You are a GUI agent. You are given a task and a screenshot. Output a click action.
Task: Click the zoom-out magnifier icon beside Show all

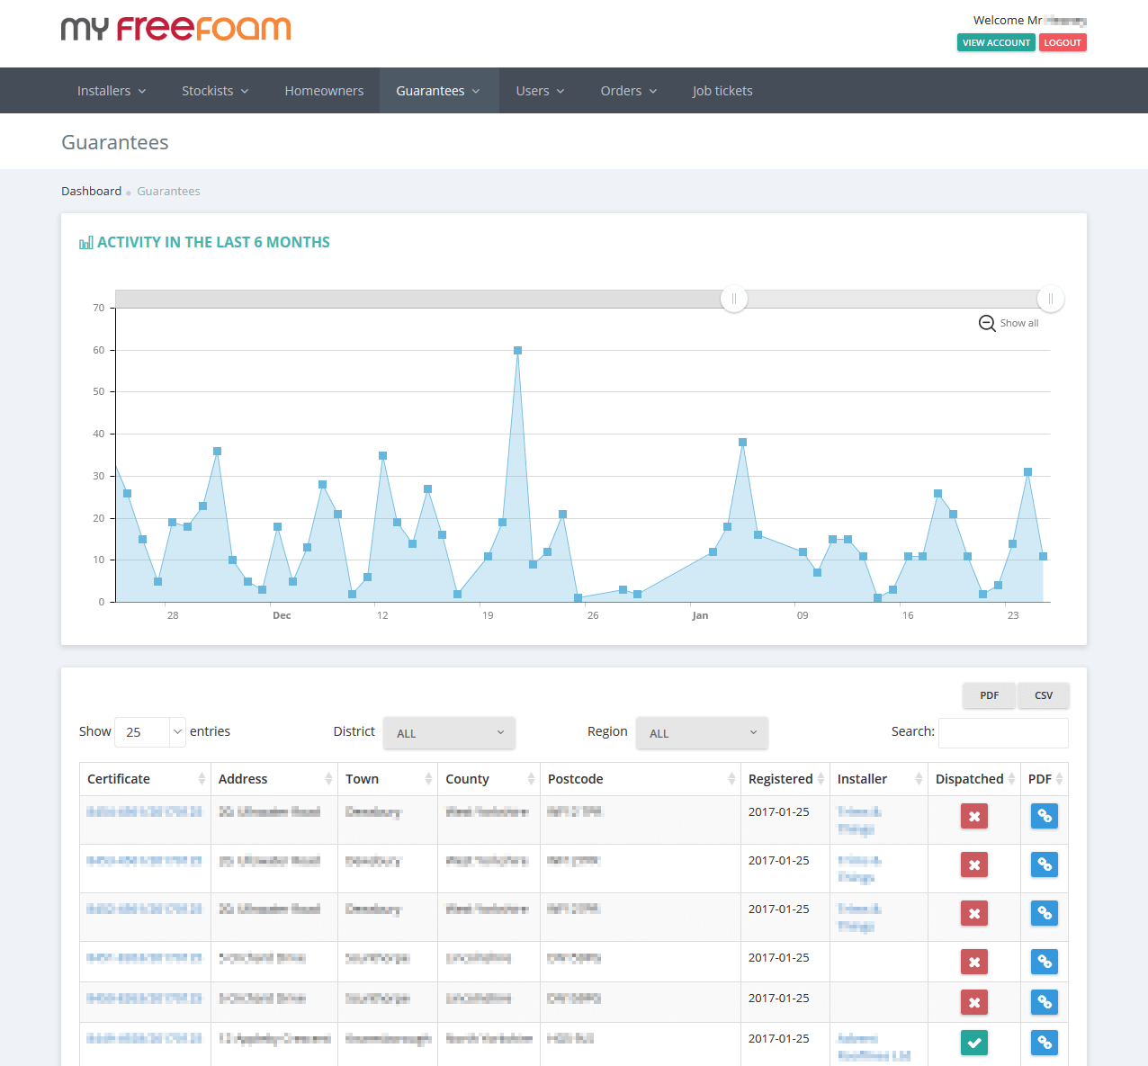[987, 324]
